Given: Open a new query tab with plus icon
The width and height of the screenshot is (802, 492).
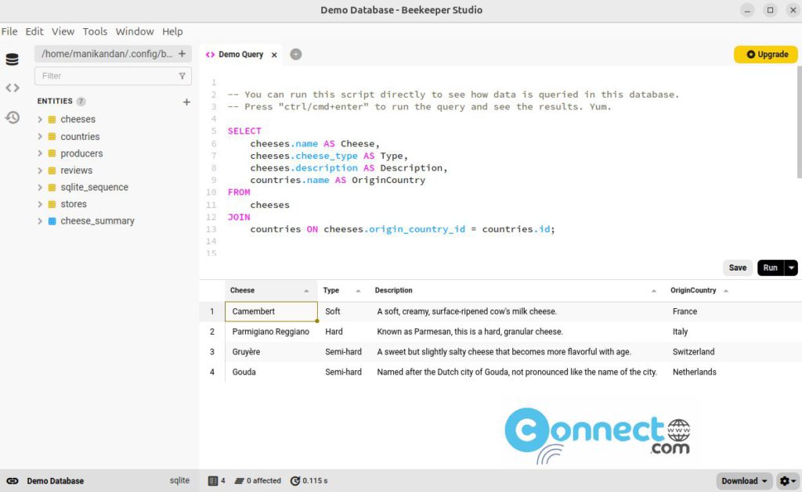Looking at the screenshot, I should click(295, 54).
